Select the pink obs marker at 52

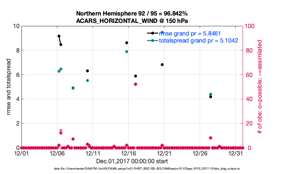pos(135,84)
